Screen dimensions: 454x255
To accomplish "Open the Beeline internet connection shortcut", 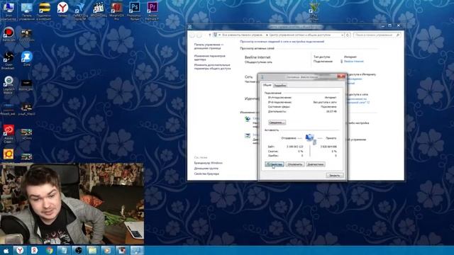I will point(44,11).
